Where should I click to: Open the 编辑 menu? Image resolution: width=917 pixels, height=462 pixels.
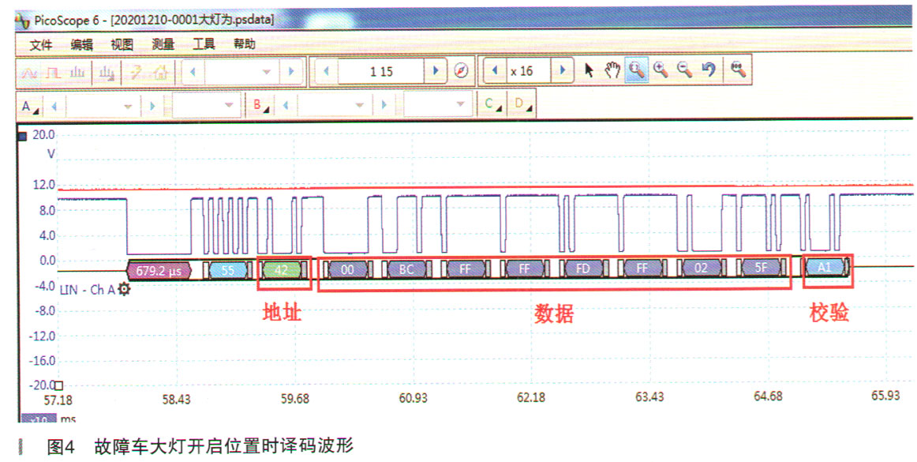82,45
